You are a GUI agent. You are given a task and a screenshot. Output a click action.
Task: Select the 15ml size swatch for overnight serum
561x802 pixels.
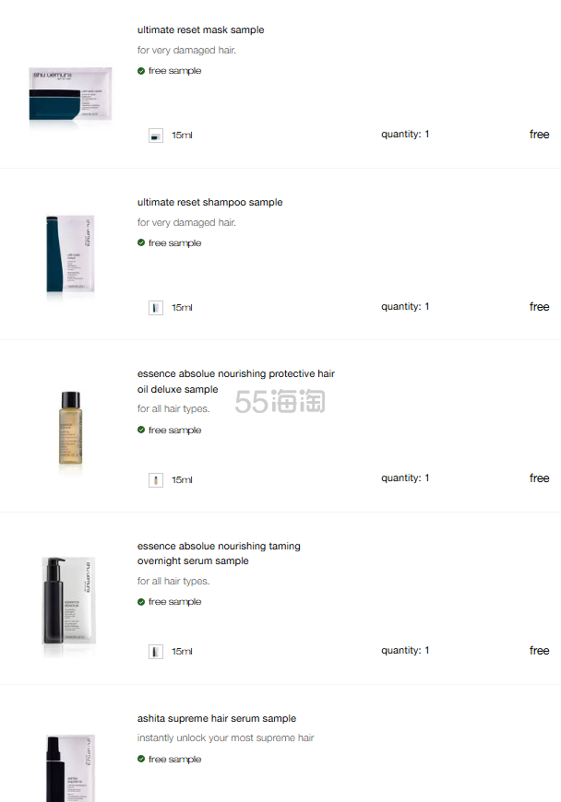[156, 652]
